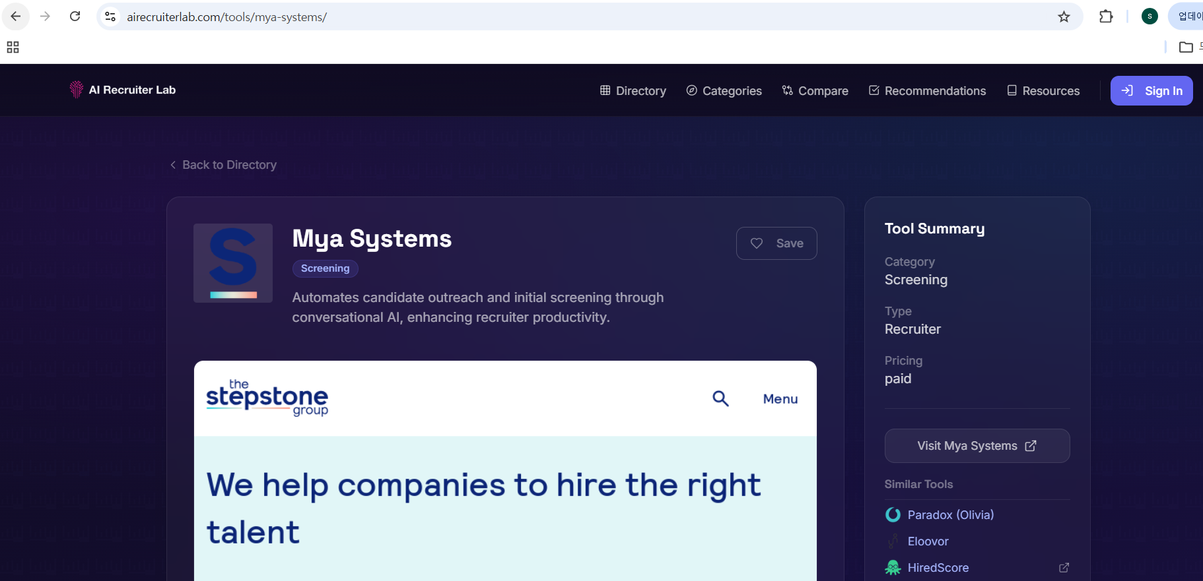The height and width of the screenshot is (581, 1203).
Task: Click the Similar Tools label
Action: pos(918,484)
